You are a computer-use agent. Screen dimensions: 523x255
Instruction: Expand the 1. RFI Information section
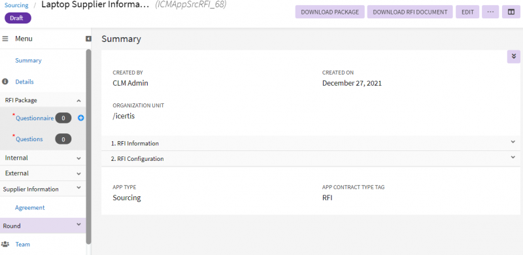click(513, 142)
